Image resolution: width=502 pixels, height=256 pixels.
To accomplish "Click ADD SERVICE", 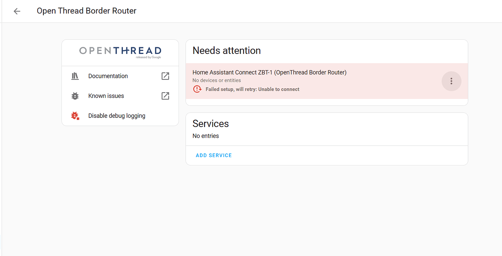I will click(214, 155).
